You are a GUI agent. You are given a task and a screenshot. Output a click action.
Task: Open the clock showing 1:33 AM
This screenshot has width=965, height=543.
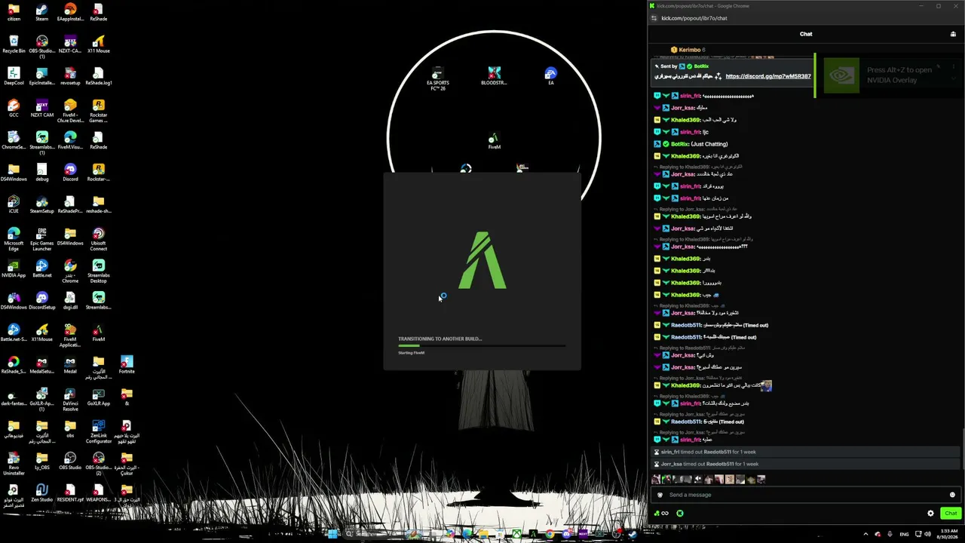click(x=948, y=535)
